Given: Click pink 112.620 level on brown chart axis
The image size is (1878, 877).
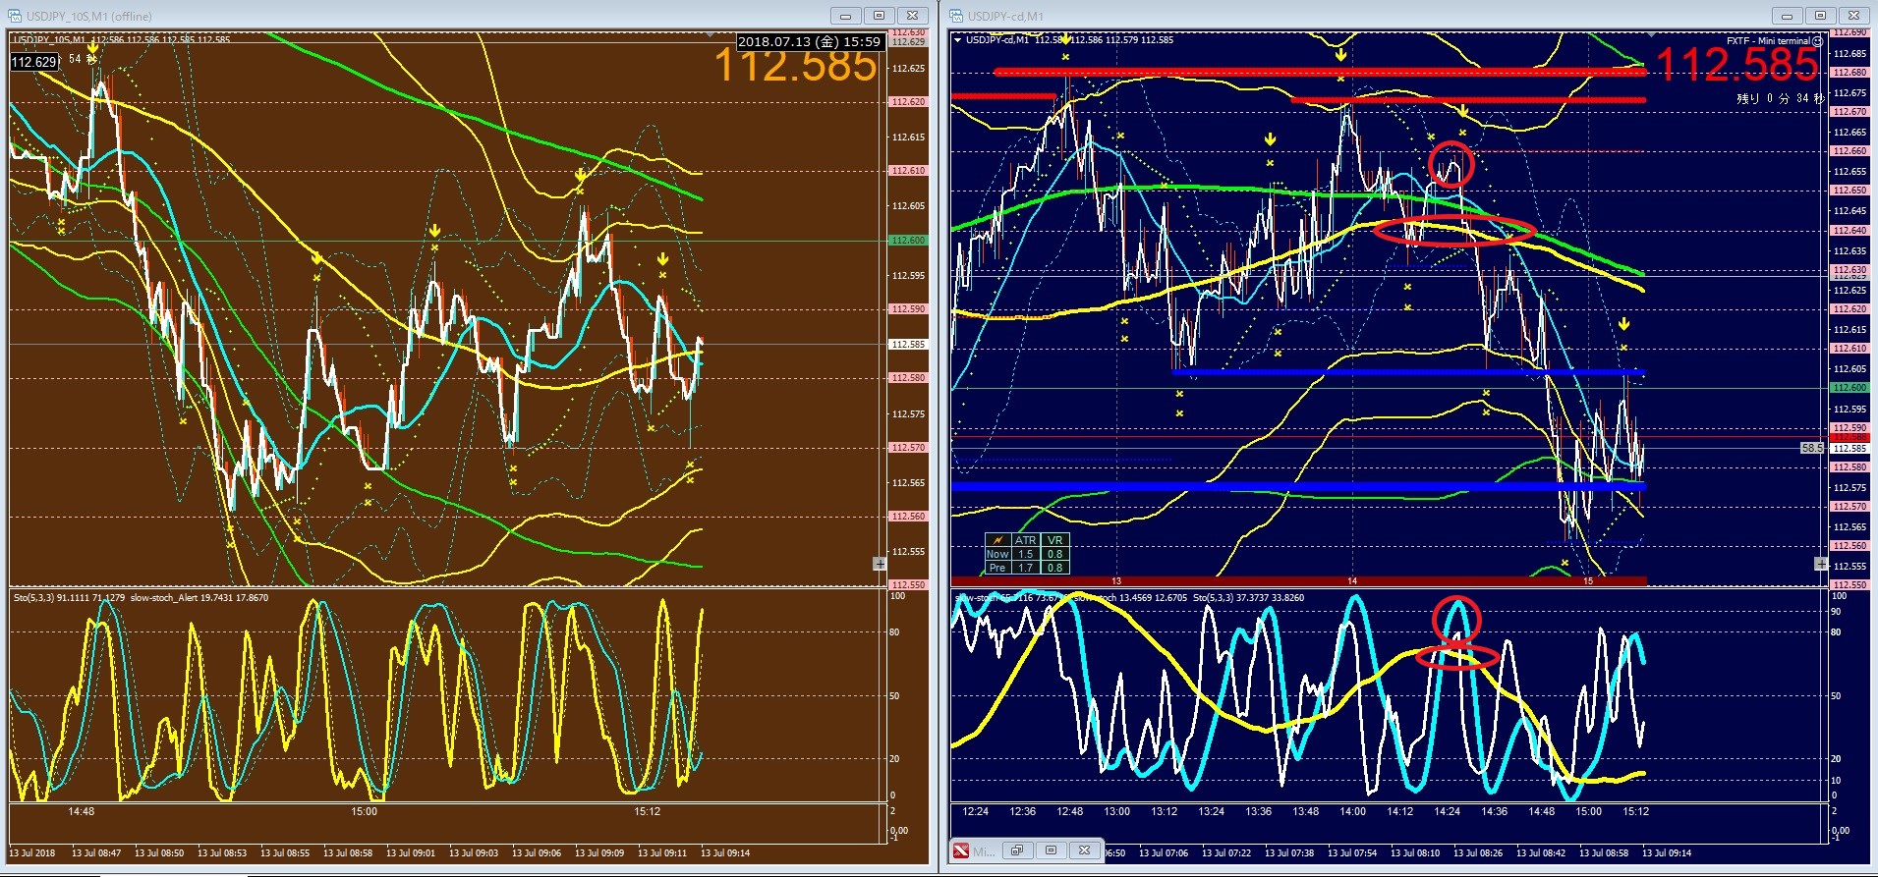Looking at the screenshot, I should click(x=908, y=102).
